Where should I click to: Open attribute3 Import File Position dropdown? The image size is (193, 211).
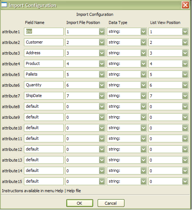(102, 53)
